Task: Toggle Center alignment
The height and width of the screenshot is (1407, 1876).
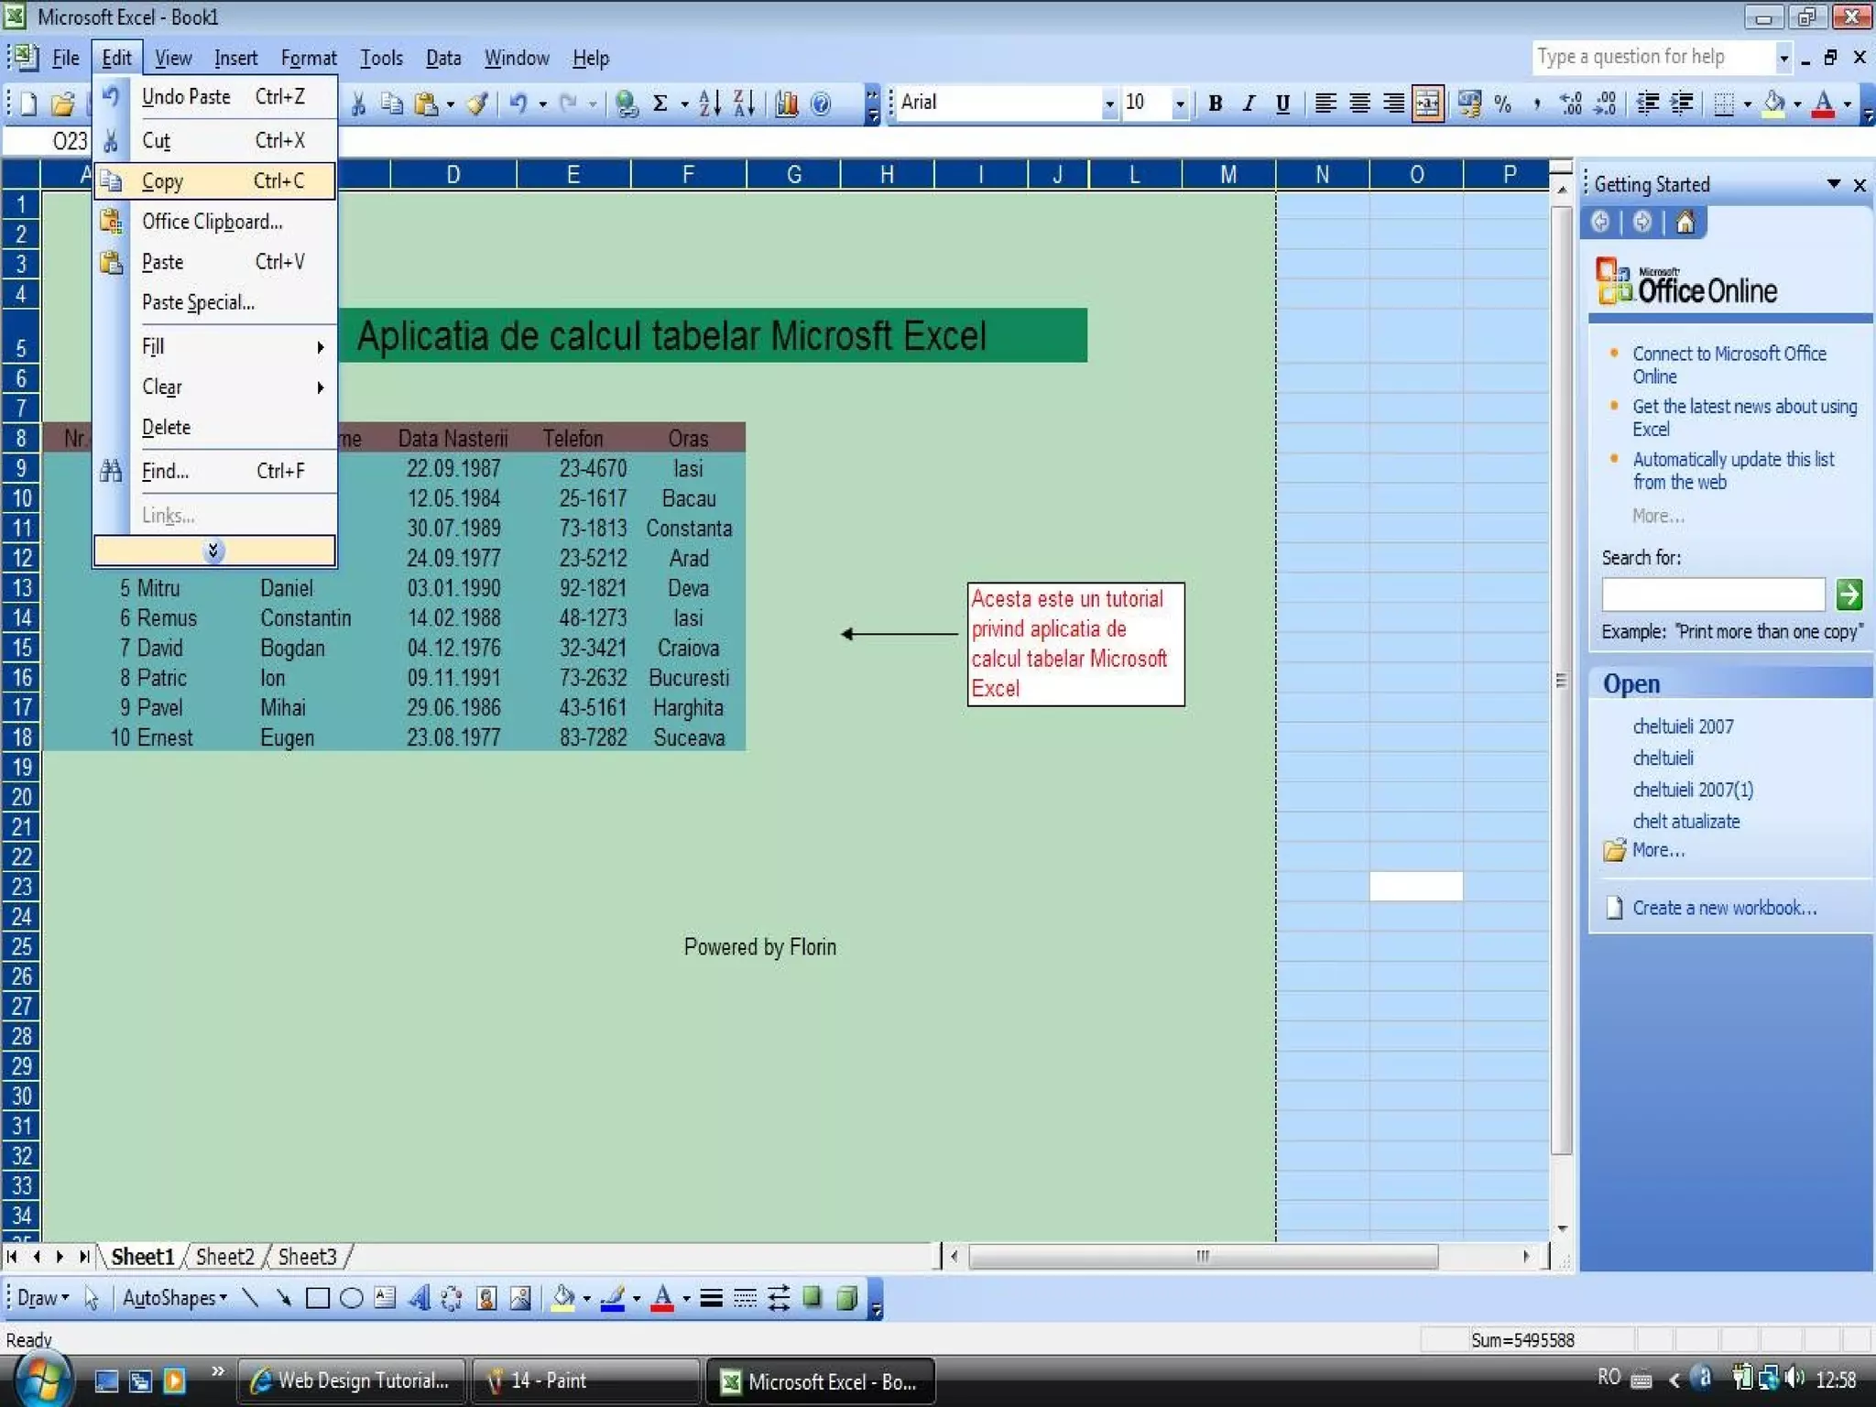Action: (1359, 103)
